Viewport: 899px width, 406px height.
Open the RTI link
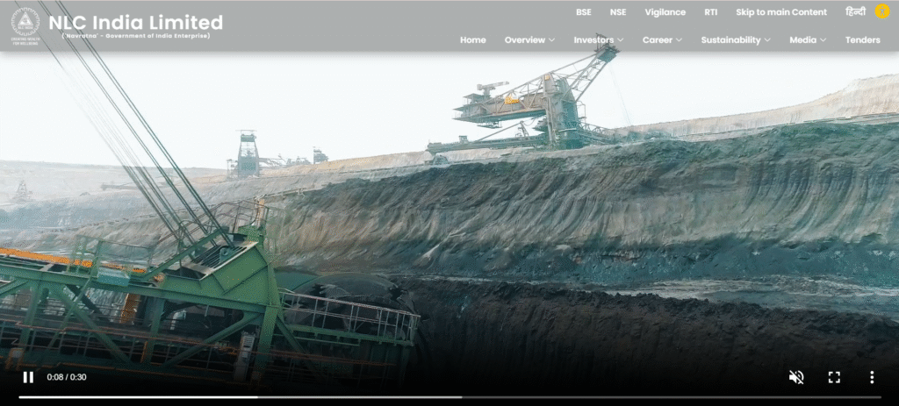click(710, 12)
